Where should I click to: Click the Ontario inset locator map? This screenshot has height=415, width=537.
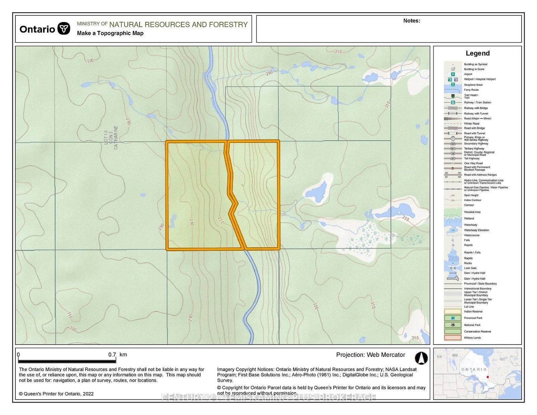click(477, 373)
